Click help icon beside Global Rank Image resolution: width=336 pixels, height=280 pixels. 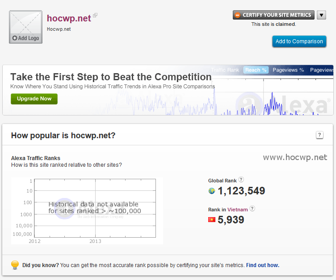[x=241, y=180]
